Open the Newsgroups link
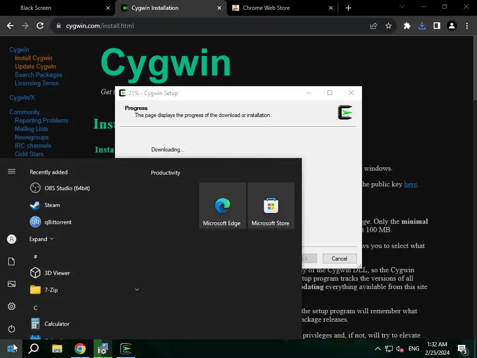Viewport: 477px width, 358px height. pyautogui.click(x=32, y=138)
